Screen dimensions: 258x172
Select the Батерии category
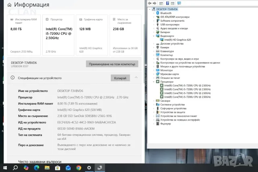point(165,32)
